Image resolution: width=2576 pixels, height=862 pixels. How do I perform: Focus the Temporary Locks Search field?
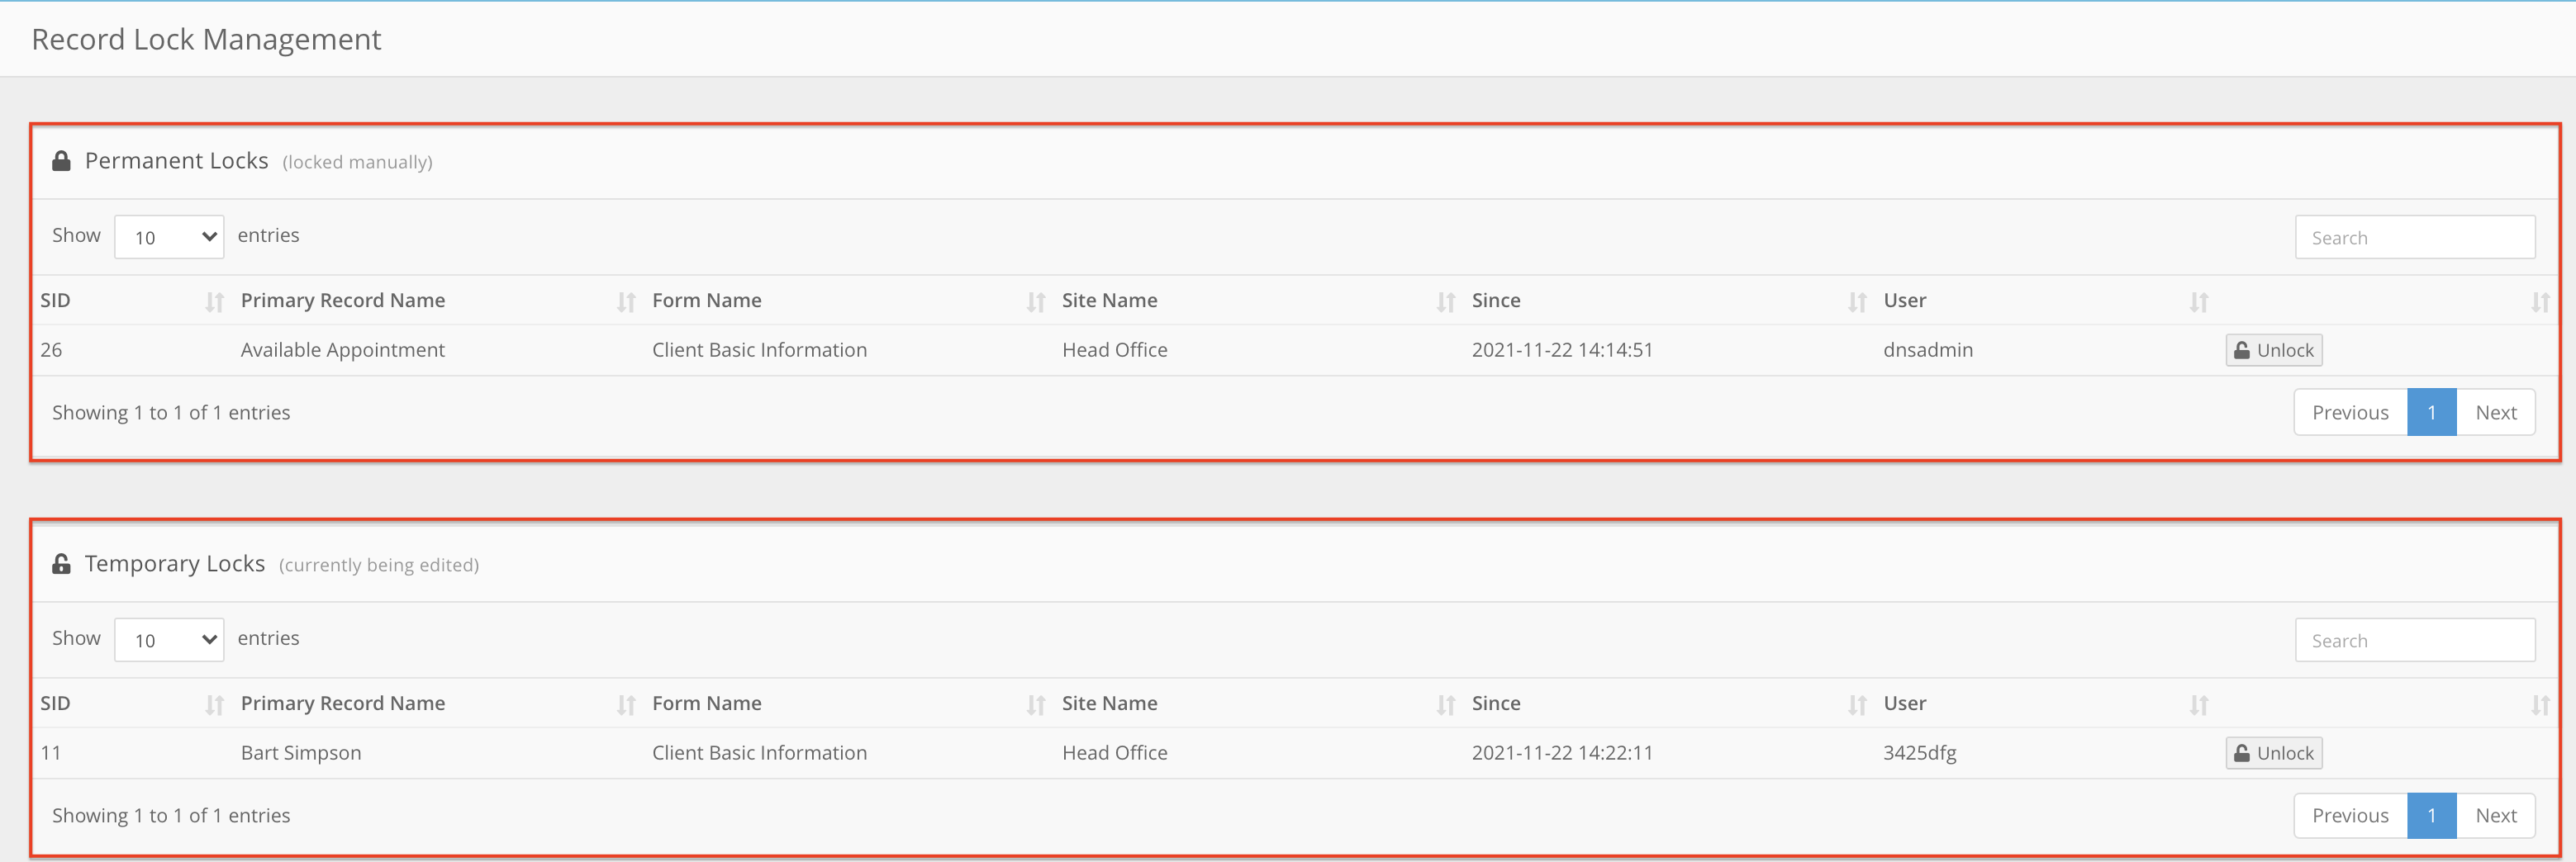pyautogui.click(x=2414, y=640)
